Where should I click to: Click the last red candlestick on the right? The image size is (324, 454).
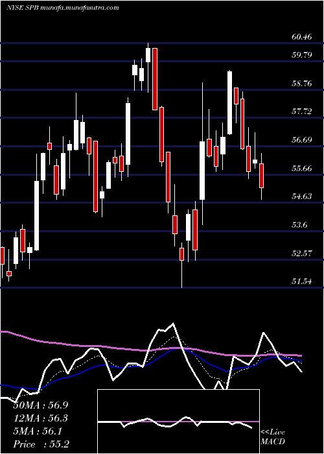(262, 176)
